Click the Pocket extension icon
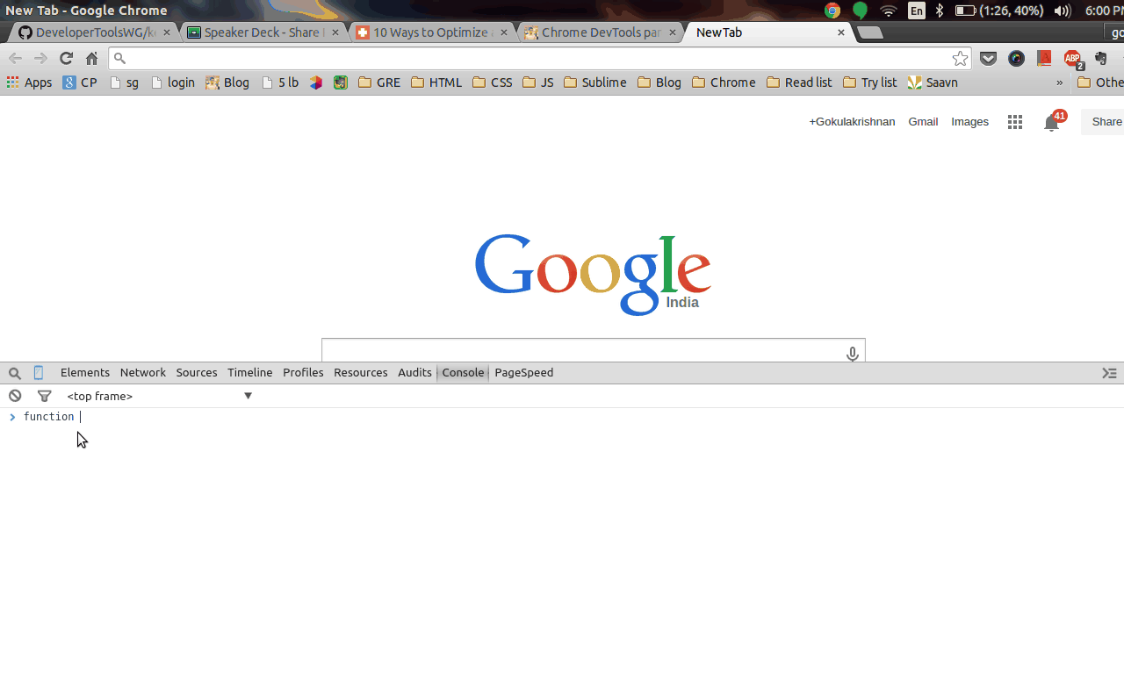This screenshot has width=1124, height=674. [x=989, y=59]
